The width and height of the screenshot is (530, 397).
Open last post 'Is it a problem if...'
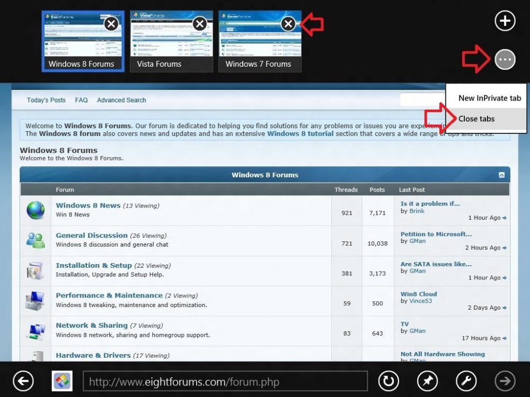coord(430,204)
